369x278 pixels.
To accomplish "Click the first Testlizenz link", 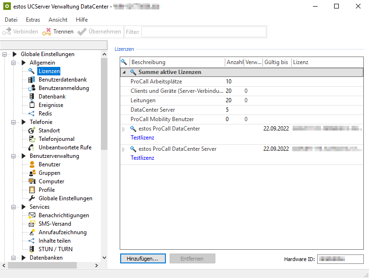I will (142, 138).
